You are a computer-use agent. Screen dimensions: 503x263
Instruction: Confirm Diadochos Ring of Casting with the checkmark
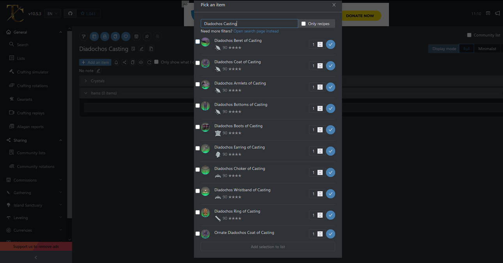coord(330,215)
